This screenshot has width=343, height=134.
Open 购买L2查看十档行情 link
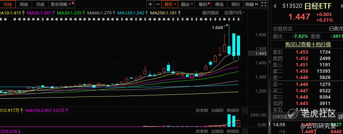[x=308, y=44]
